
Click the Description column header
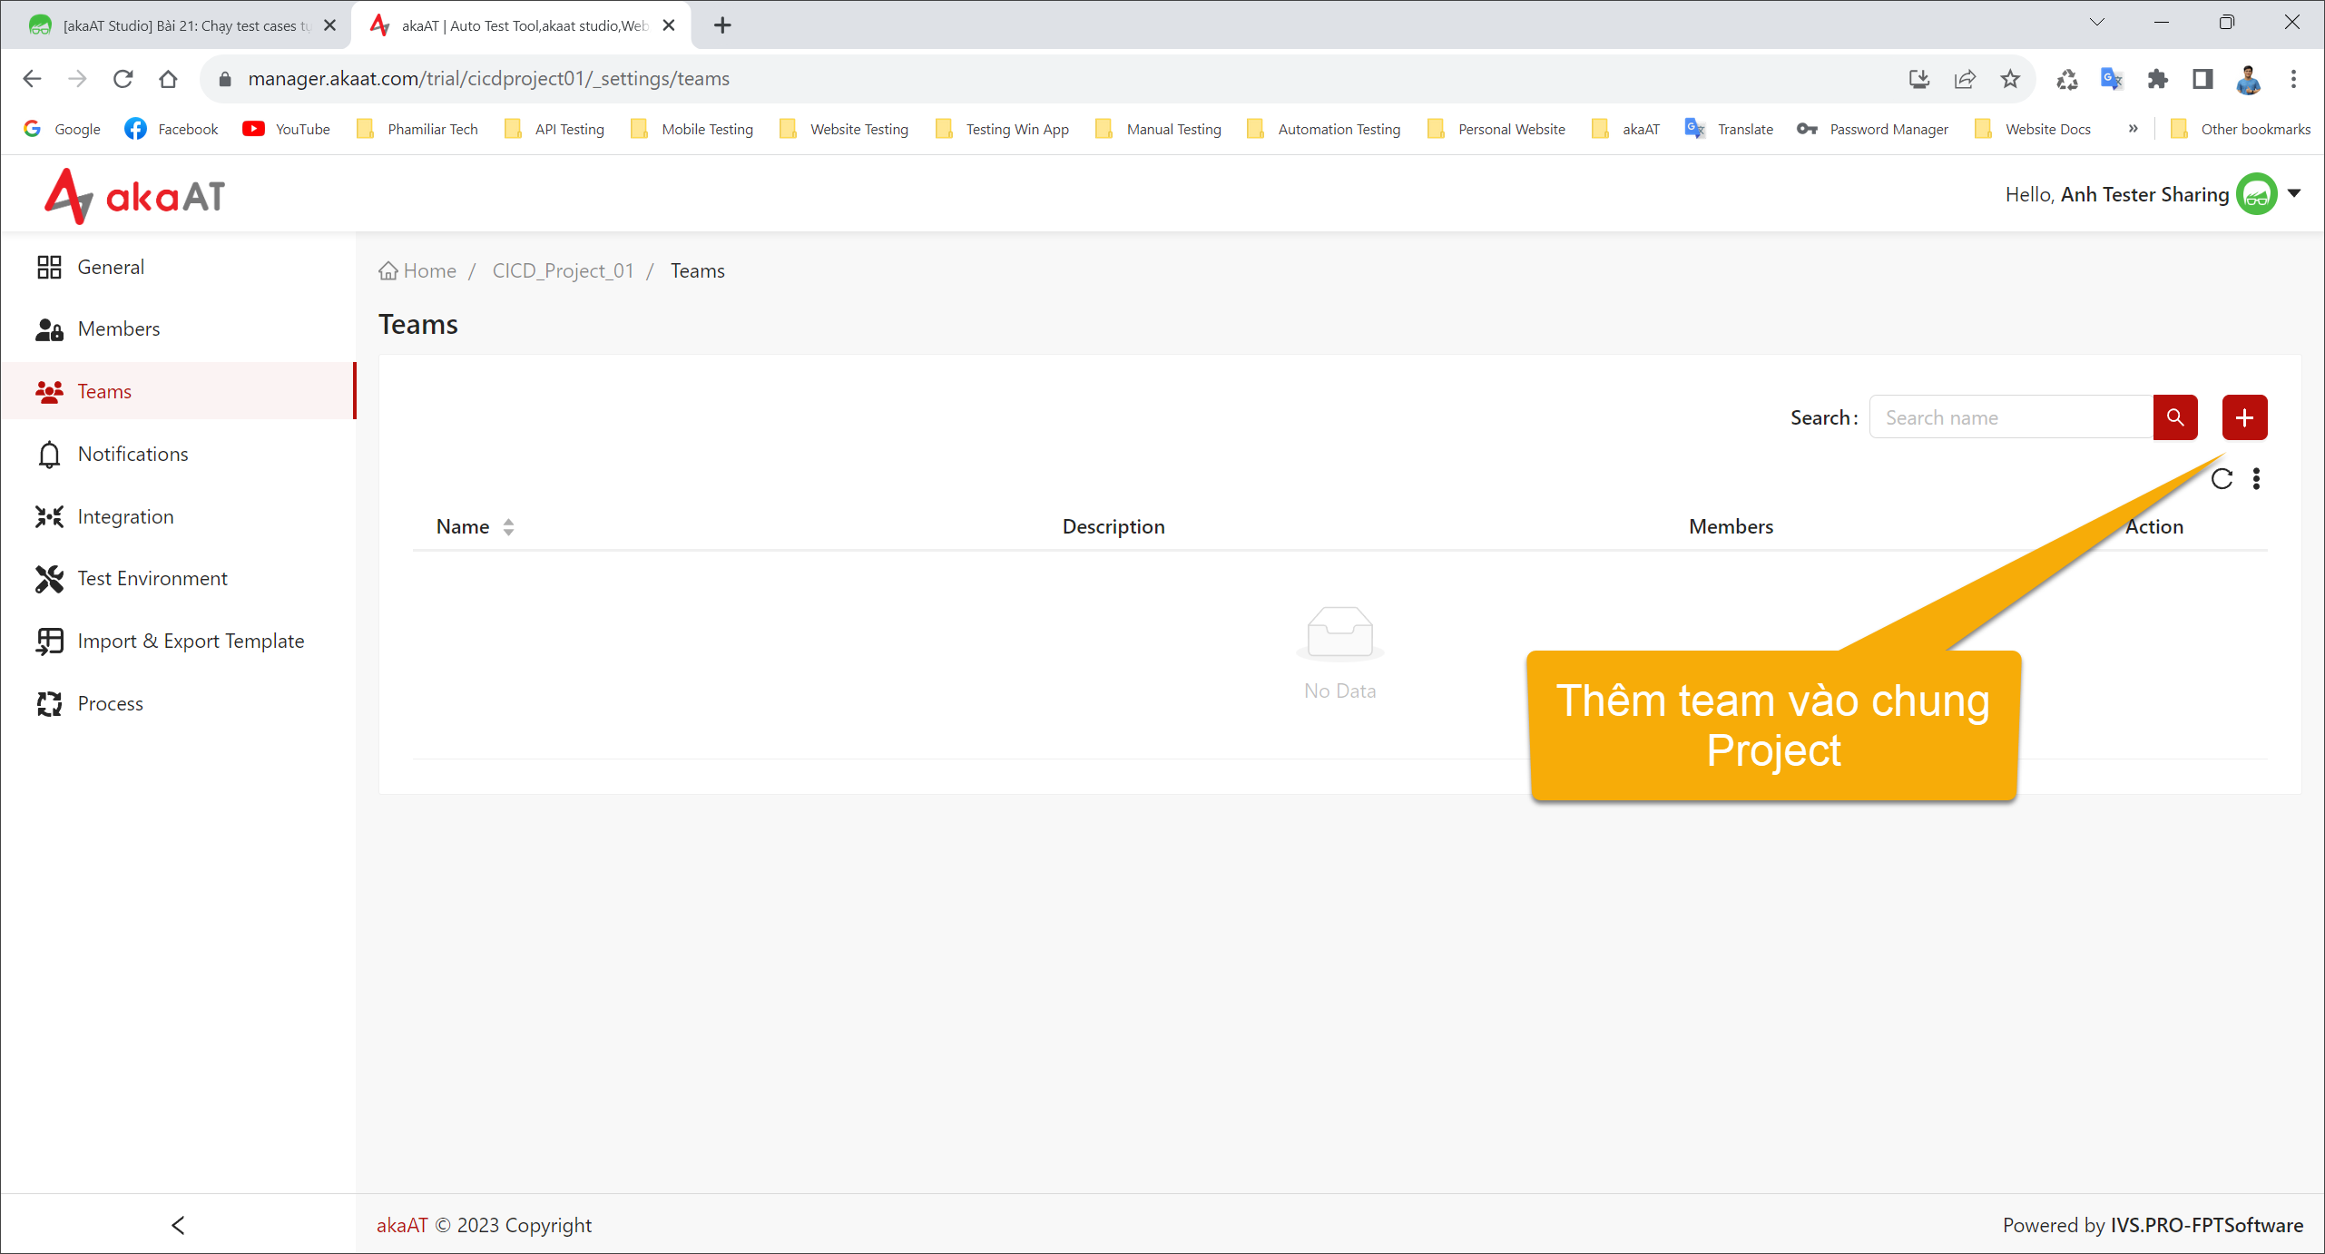click(1113, 526)
